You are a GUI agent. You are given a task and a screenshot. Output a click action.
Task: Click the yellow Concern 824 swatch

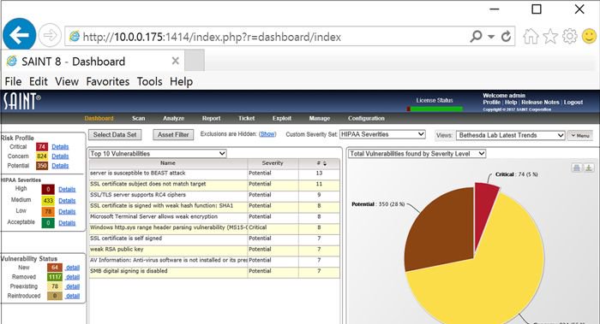point(42,156)
